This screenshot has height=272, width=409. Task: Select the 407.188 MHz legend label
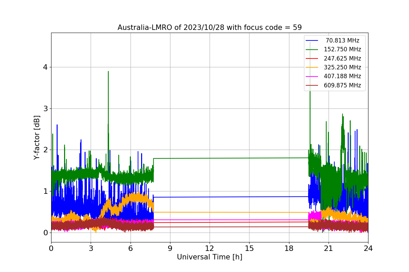coord(343,76)
